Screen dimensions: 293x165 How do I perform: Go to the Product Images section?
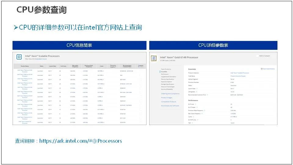click(x=167, y=98)
